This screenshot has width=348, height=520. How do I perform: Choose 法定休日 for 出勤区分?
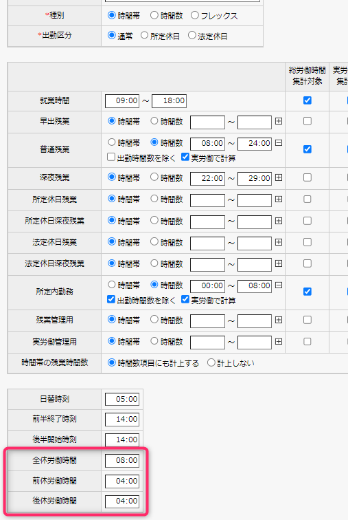tap(192, 35)
